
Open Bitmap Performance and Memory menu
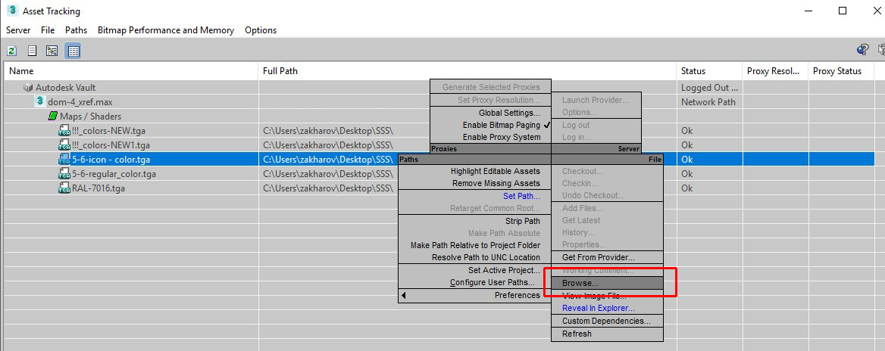click(x=166, y=30)
